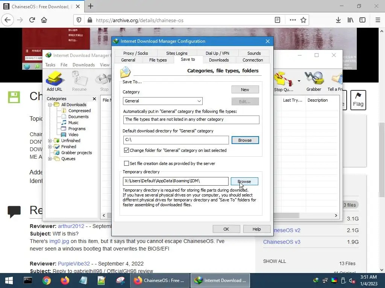
Task: Click Firefox reload button
Action: (x=32, y=20)
